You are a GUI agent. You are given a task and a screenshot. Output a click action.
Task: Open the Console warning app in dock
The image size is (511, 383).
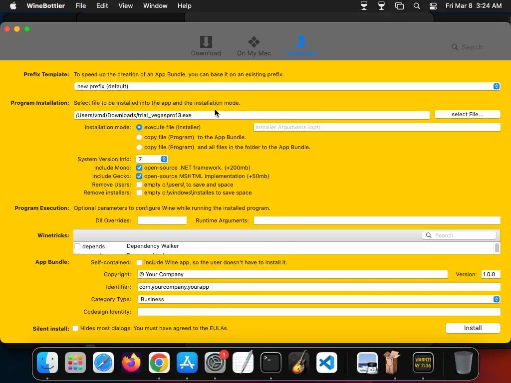pyautogui.click(x=423, y=363)
